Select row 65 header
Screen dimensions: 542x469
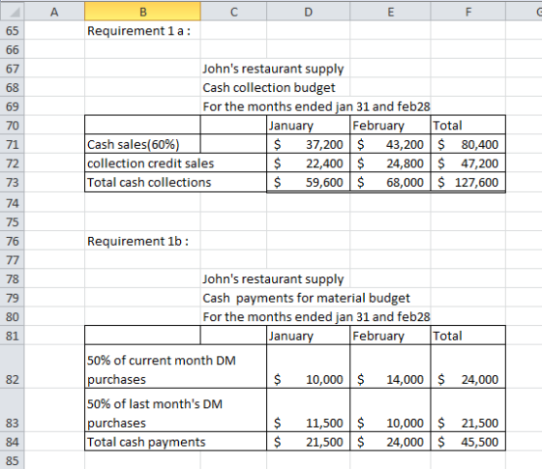pyautogui.click(x=12, y=30)
